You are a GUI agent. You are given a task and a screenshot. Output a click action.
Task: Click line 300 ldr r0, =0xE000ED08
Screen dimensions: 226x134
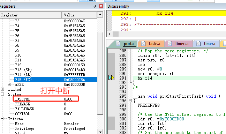tap(161, 119)
